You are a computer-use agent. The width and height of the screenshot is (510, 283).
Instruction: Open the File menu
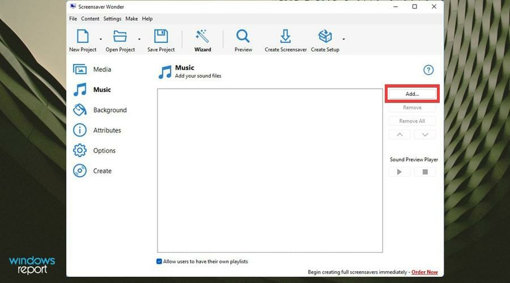pos(73,19)
